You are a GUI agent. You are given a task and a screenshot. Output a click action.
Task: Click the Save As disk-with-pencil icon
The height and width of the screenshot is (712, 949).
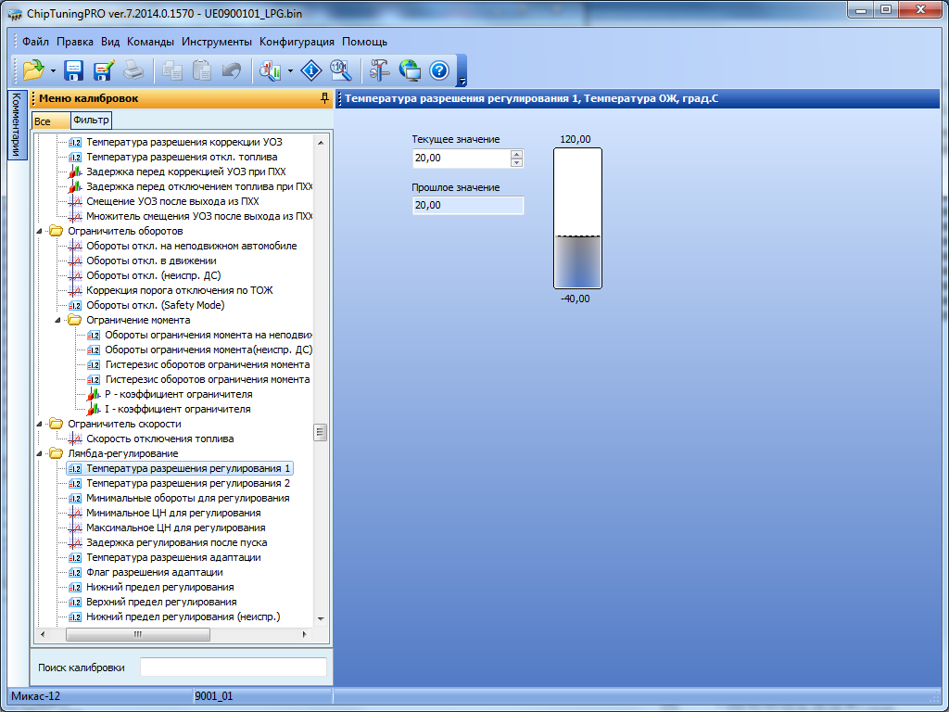pos(103,70)
